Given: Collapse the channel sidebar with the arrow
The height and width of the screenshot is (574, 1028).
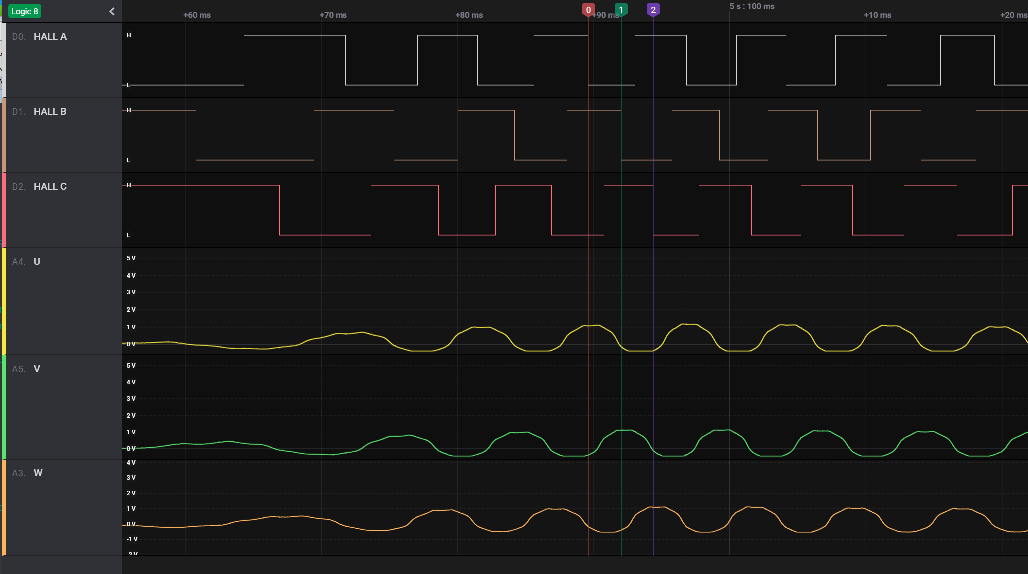Looking at the screenshot, I should [x=112, y=11].
